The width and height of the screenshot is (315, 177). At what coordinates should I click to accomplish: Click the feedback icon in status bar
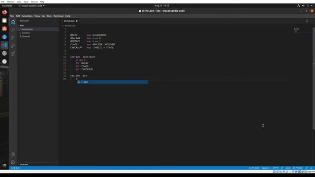click(x=307, y=168)
